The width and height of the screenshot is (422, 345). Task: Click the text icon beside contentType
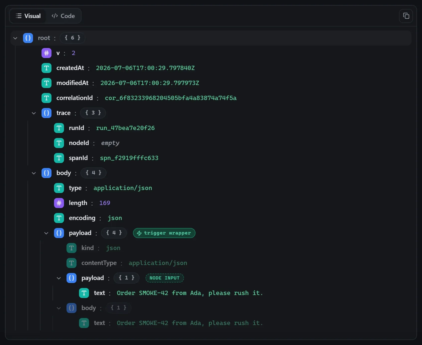pos(71,263)
